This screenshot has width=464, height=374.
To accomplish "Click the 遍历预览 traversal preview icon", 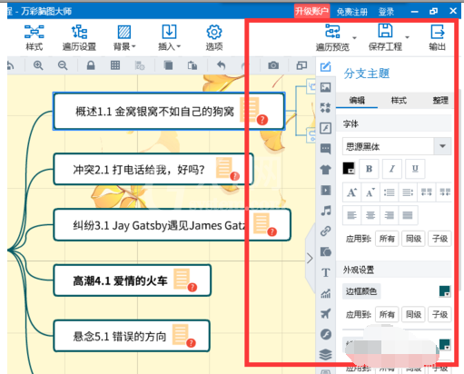I will (332, 31).
